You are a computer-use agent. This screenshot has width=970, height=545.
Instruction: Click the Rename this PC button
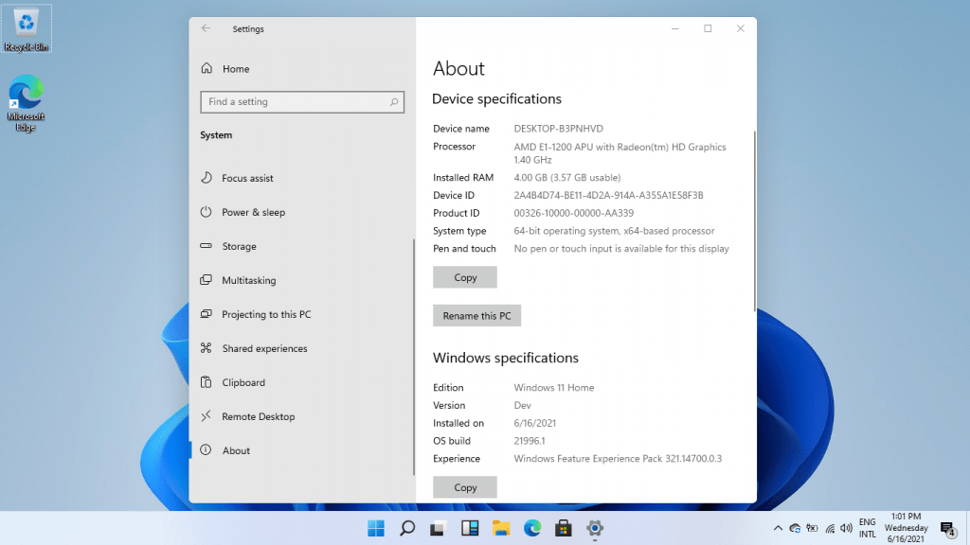[476, 316]
